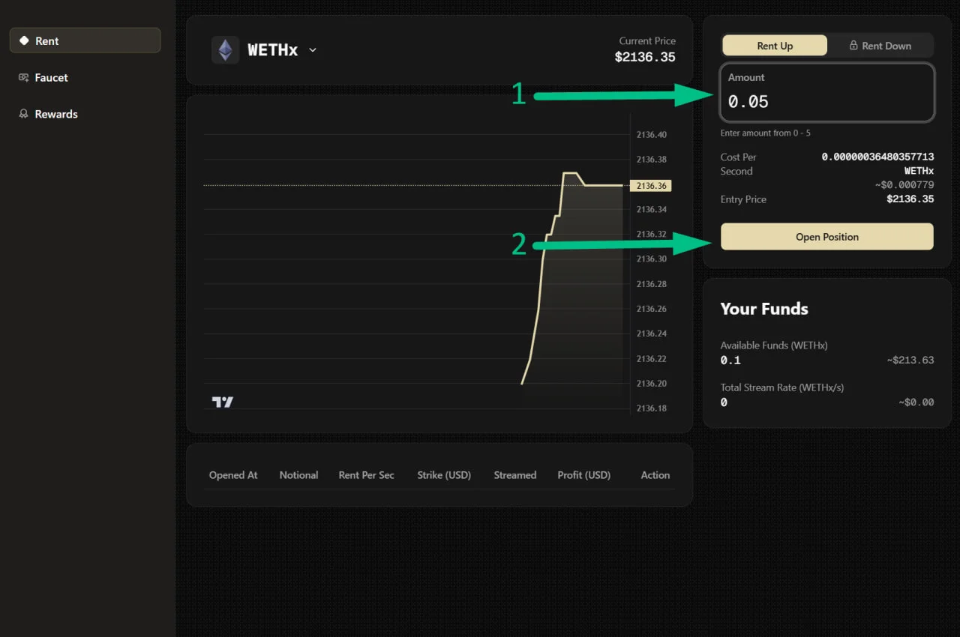The height and width of the screenshot is (637, 960).
Task: Click the Streamed column header
Action: pyautogui.click(x=514, y=475)
